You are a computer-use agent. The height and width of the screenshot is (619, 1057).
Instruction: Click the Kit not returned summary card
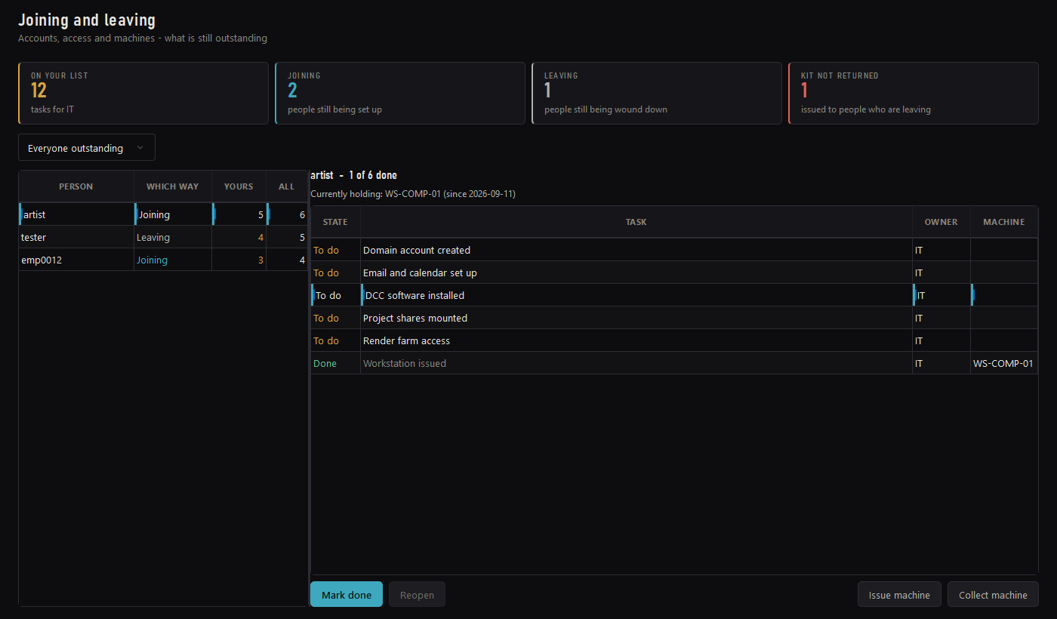click(914, 93)
